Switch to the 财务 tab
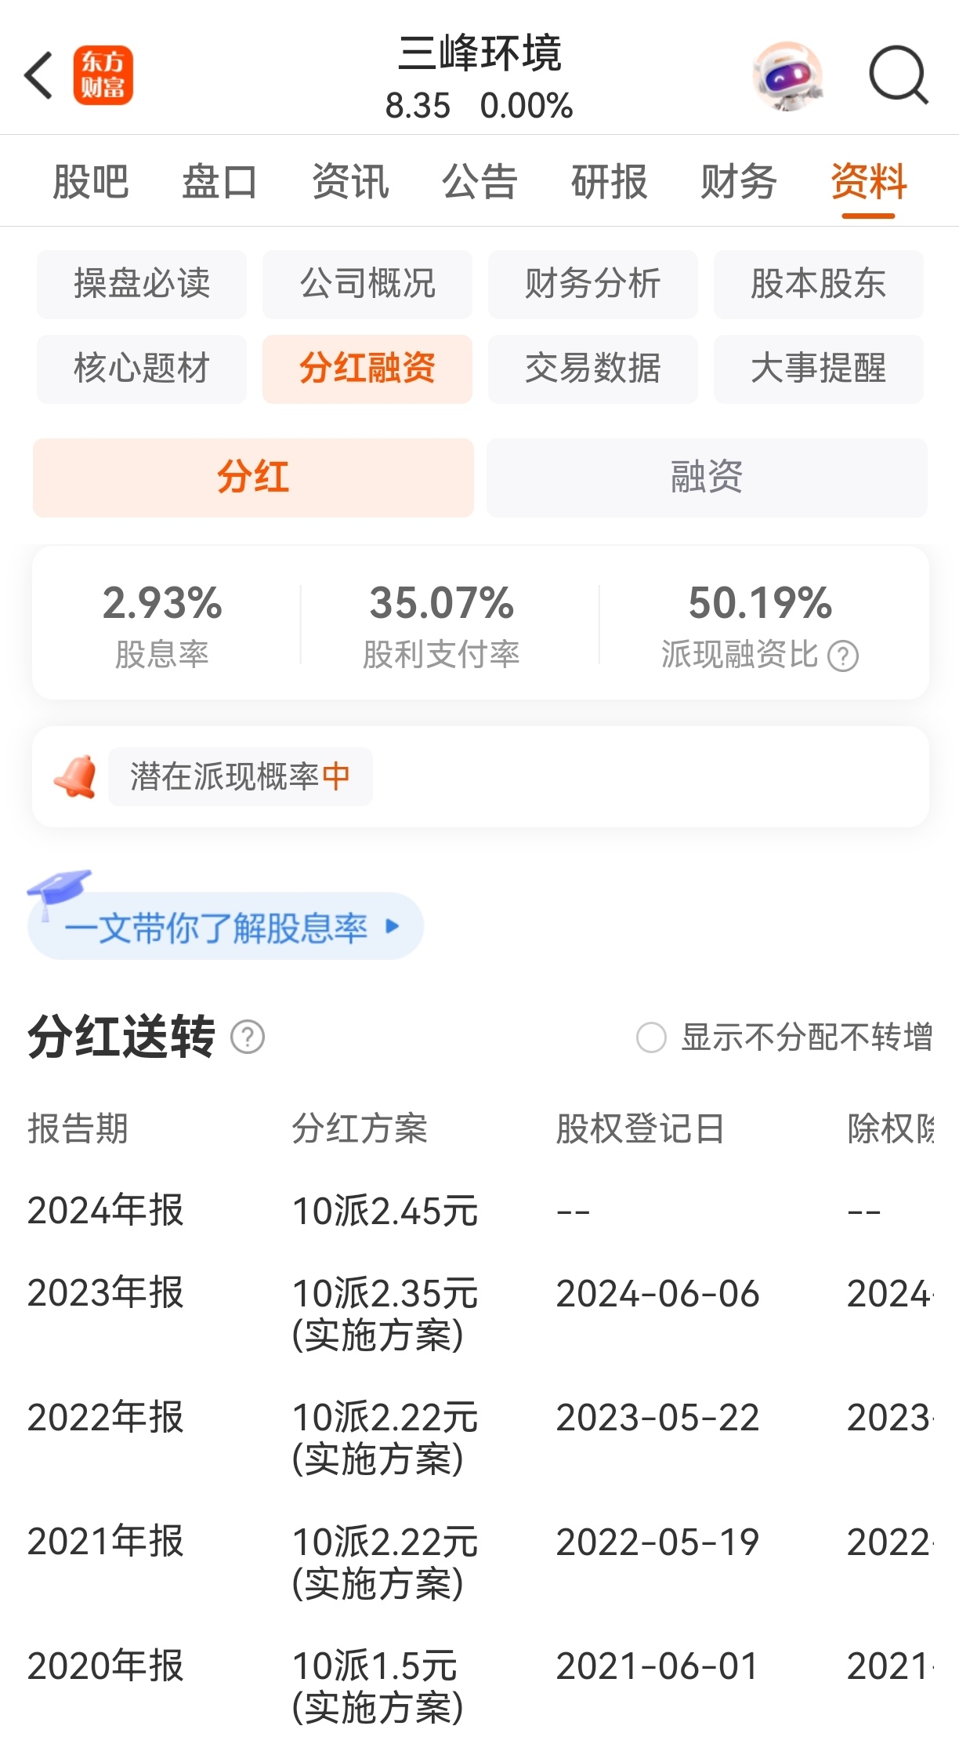 738,182
